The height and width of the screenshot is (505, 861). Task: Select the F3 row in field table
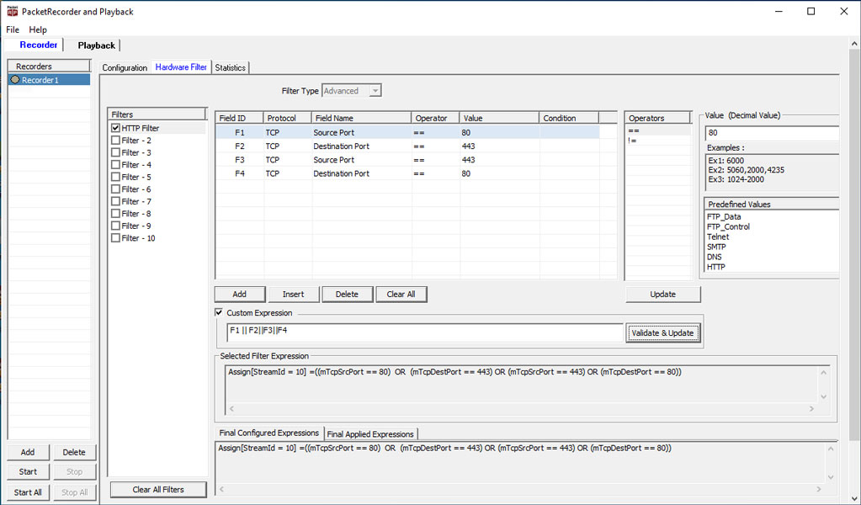point(407,160)
